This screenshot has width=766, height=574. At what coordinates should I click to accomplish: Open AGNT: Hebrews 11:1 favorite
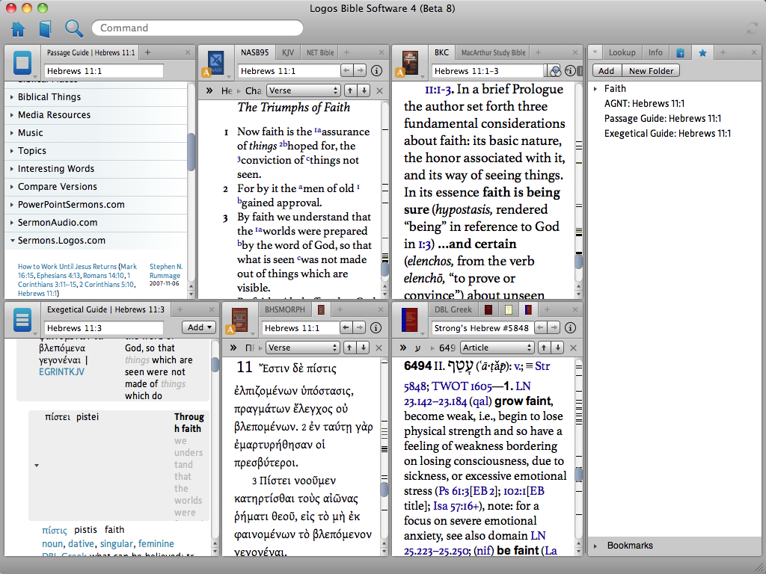[644, 104]
